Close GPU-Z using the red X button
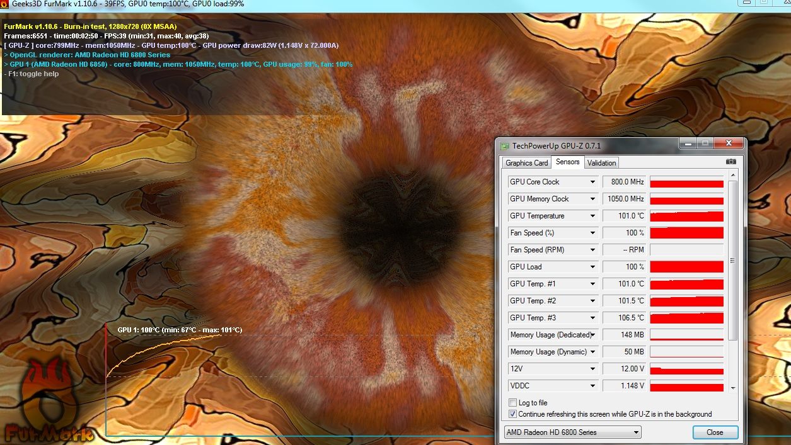The width and height of the screenshot is (791, 445). (x=728, y=144)
